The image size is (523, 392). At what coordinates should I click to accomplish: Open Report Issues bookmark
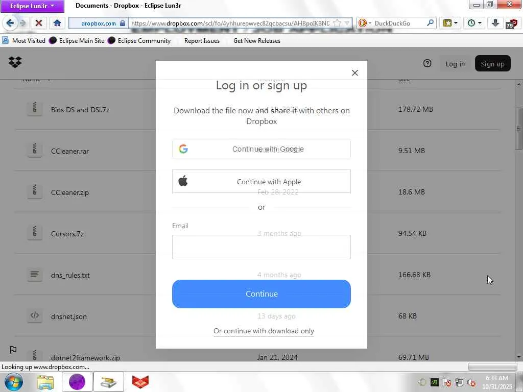[x=202, y=41]
